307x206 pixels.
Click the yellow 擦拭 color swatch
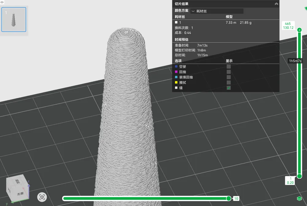click(176, 82)
